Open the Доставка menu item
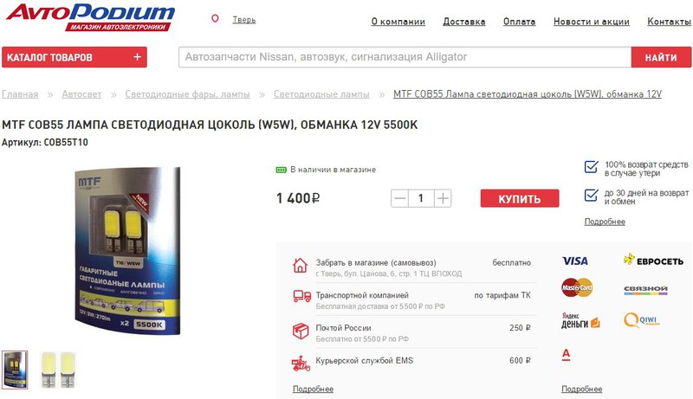 click(464, 21)
